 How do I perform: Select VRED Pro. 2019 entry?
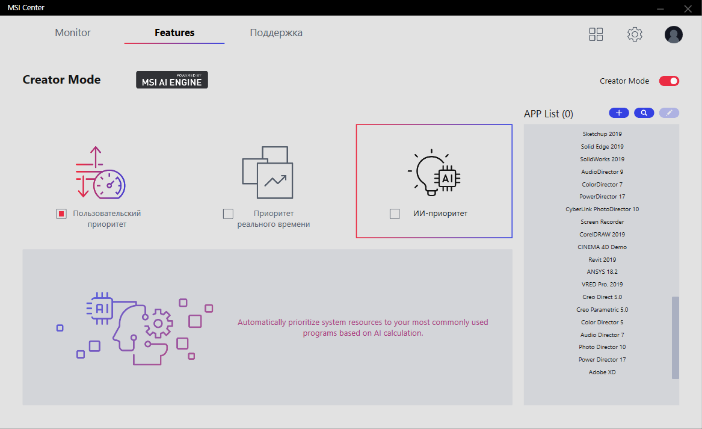[x=602, y=285]
